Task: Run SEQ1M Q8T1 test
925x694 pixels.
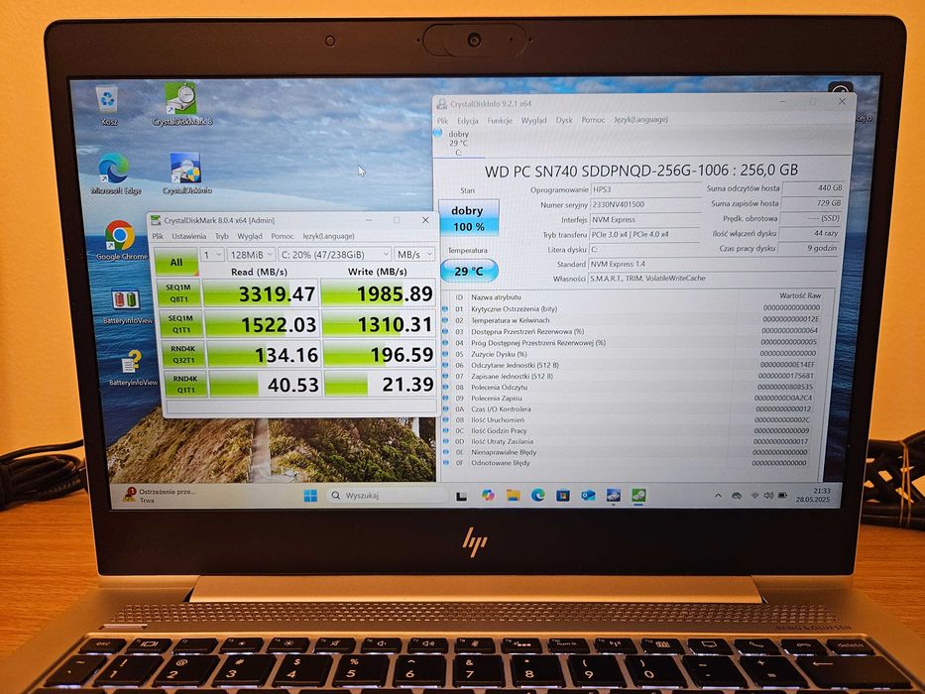Action: tap(178, 293)
